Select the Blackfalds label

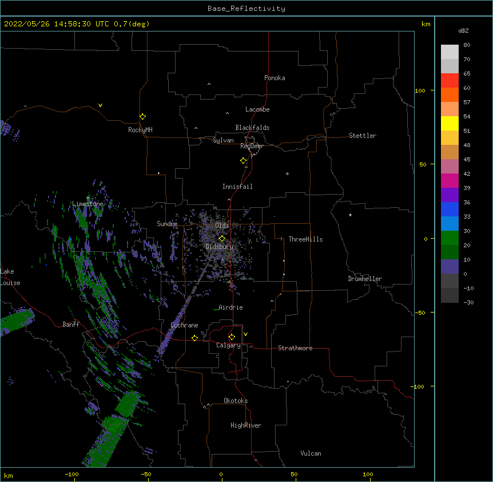(252, 128)
